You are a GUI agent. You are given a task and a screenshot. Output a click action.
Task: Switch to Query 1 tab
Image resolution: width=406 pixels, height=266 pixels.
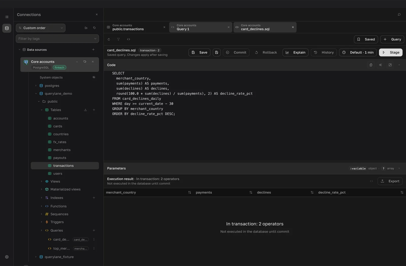[x=200, y=27]
